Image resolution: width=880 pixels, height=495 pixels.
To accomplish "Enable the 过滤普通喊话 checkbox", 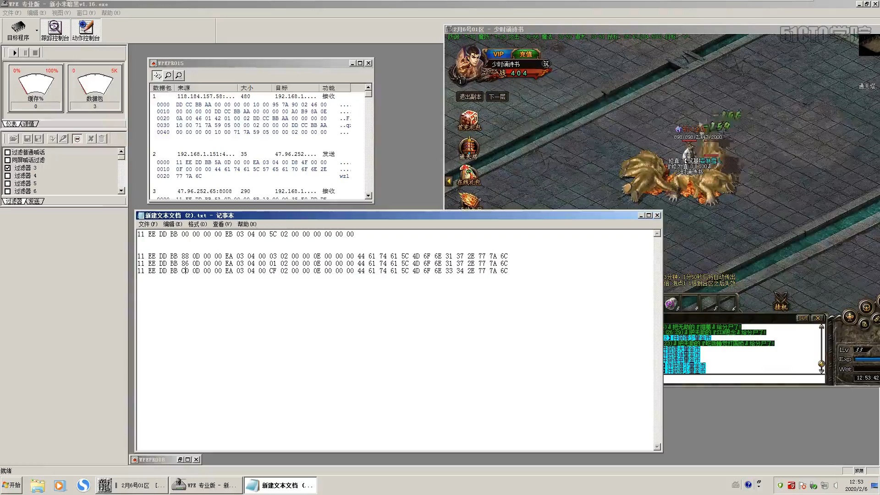I will point(7,152).
